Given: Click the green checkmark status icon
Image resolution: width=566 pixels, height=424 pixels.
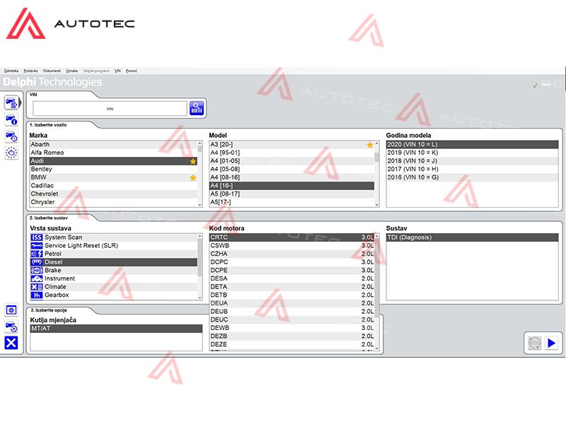Looking at the screenshot, I should pos(535,85).
